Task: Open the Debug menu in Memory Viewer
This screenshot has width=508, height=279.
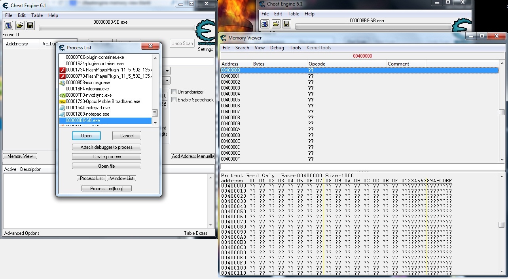Action: tap(277, 48)
